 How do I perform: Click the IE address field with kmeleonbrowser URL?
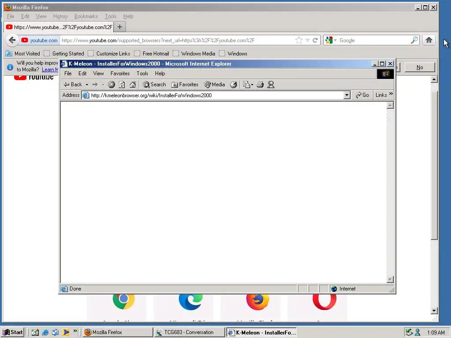213,95
